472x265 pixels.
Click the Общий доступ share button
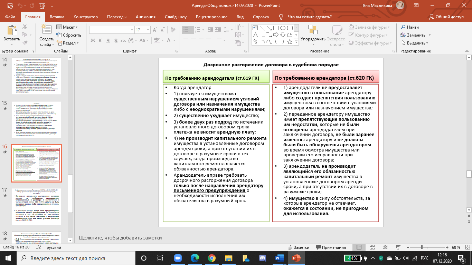[x=446, y=17]
